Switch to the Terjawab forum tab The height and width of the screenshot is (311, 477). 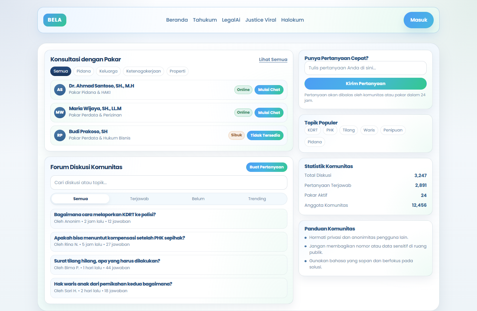pyautogui.click(x=139, y=199)
